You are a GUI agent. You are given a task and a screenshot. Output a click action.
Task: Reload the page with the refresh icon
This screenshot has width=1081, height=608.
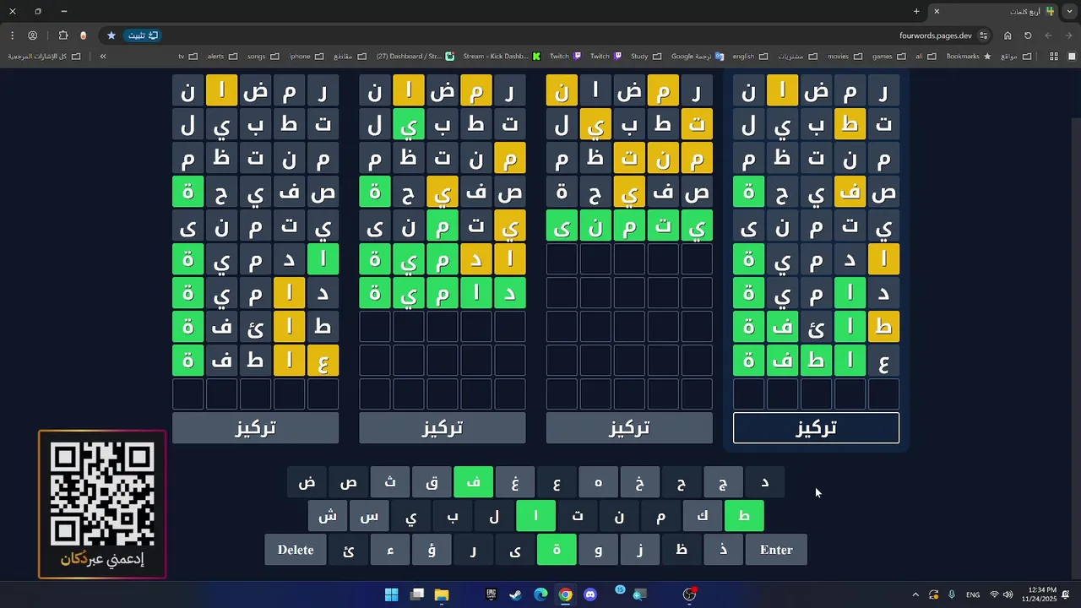tap(1028, 35)
